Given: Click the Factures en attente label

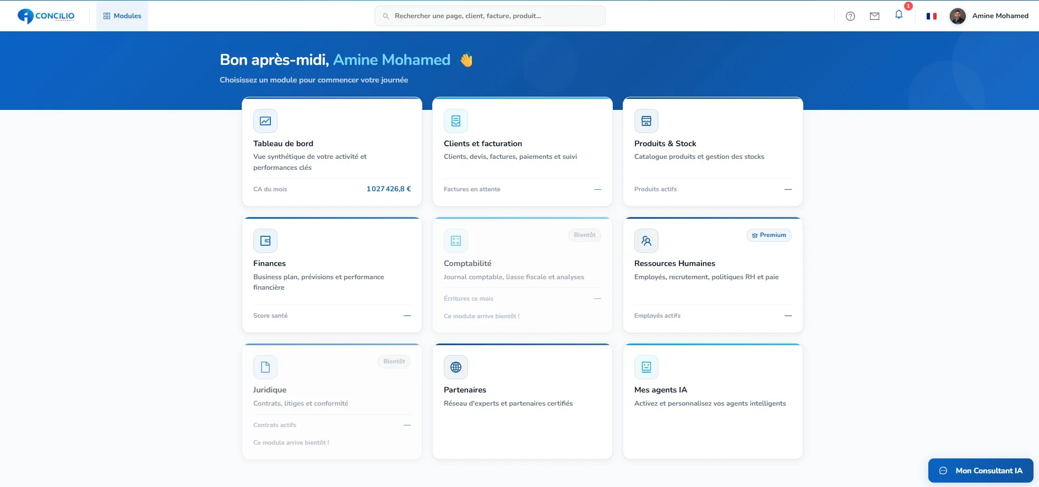Looking at the screenshot, I should click(x=472, y=189).
